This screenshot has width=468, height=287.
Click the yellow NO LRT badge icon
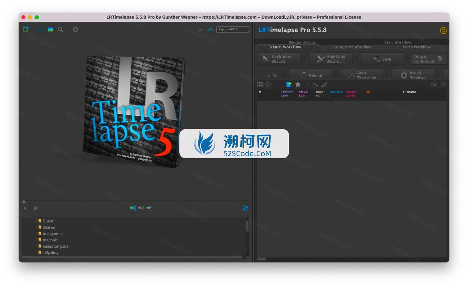pyautogui.click(x=444, y=30)
